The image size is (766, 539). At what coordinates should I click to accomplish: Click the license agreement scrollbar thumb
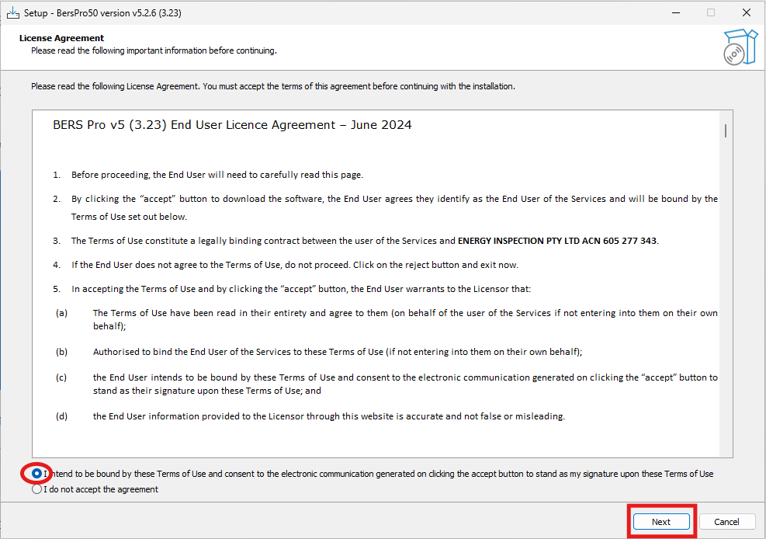(x=726, y=130)
